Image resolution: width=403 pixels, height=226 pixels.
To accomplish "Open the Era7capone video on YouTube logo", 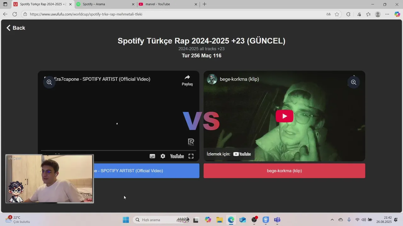I will pos(177,156).
